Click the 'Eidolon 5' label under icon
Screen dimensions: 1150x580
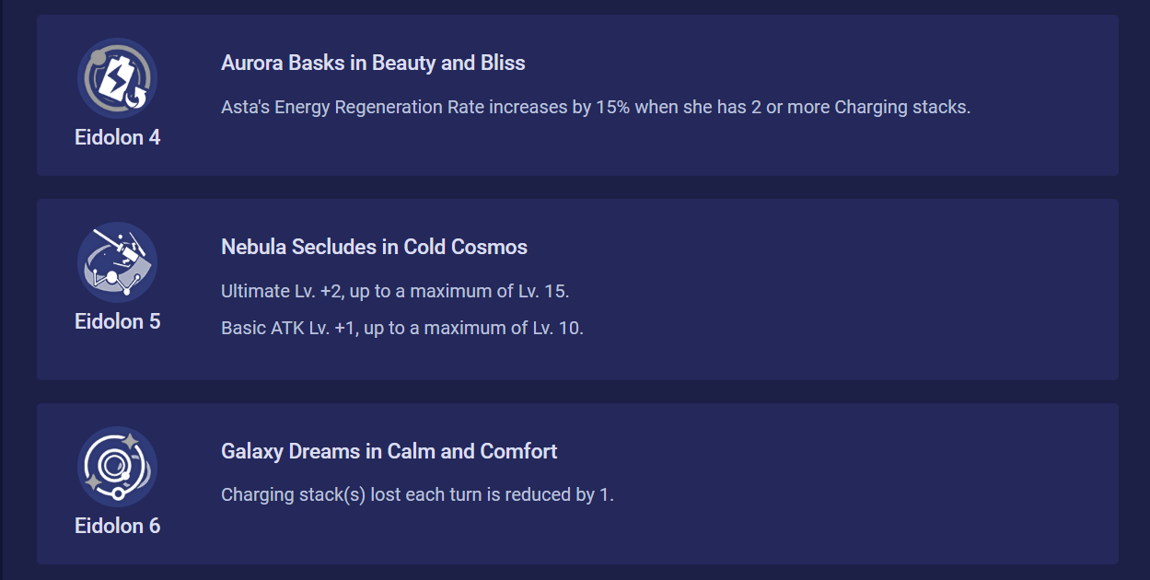pyautogui.click(x=118, y=321)
